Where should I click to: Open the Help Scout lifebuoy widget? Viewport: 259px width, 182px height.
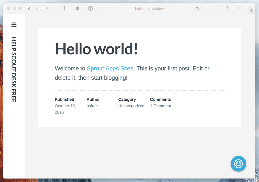[x=238, y=164]
